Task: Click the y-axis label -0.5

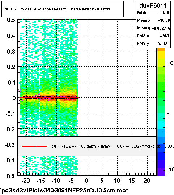Action: click(10, 176)
